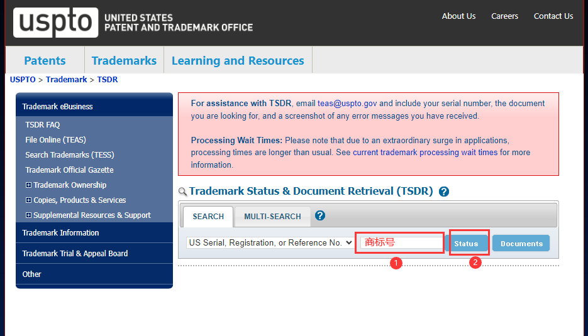This screenshot has height=336, width=588.
Task: Click the Copies, Products & Services label
Action: point(79,200)
